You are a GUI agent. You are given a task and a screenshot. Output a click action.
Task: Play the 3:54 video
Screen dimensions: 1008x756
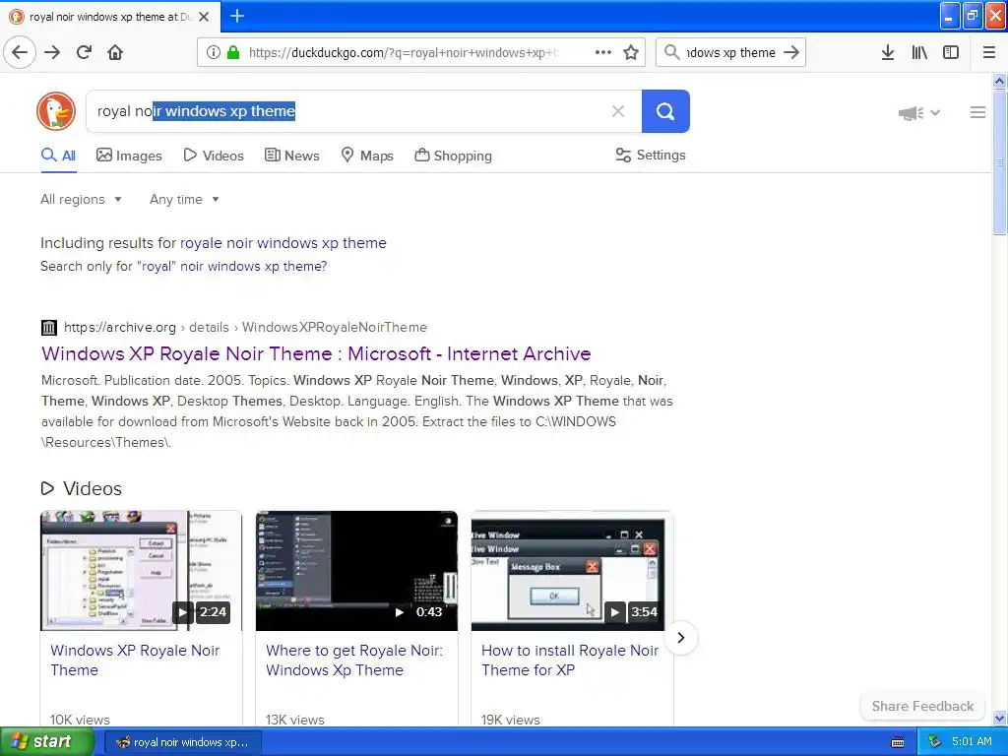(x=572, y=571)
